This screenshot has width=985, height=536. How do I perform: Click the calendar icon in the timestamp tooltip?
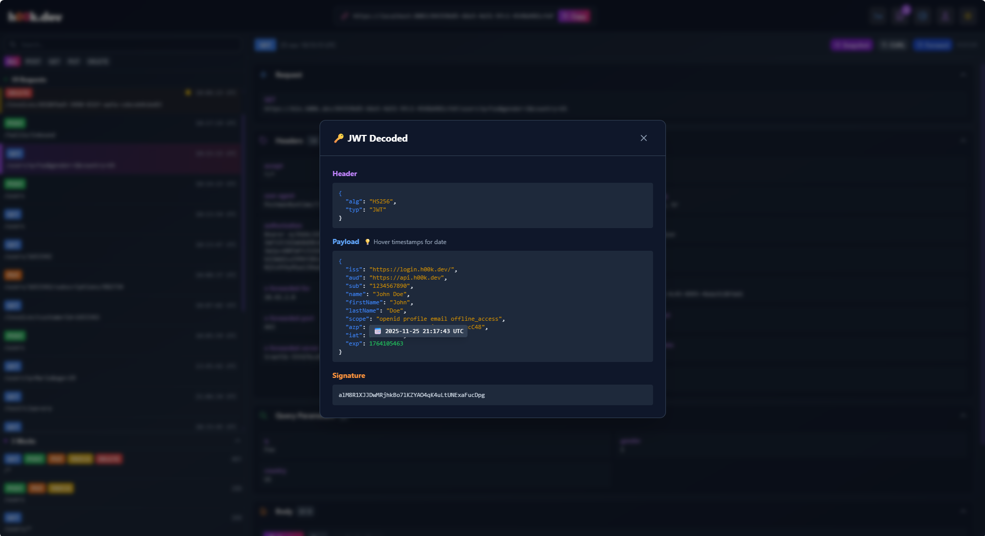pyautogui.click(x=377, y=331)
